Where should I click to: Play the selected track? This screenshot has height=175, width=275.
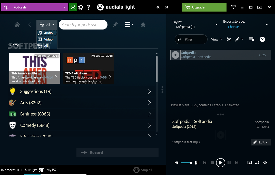click(220, 163)
